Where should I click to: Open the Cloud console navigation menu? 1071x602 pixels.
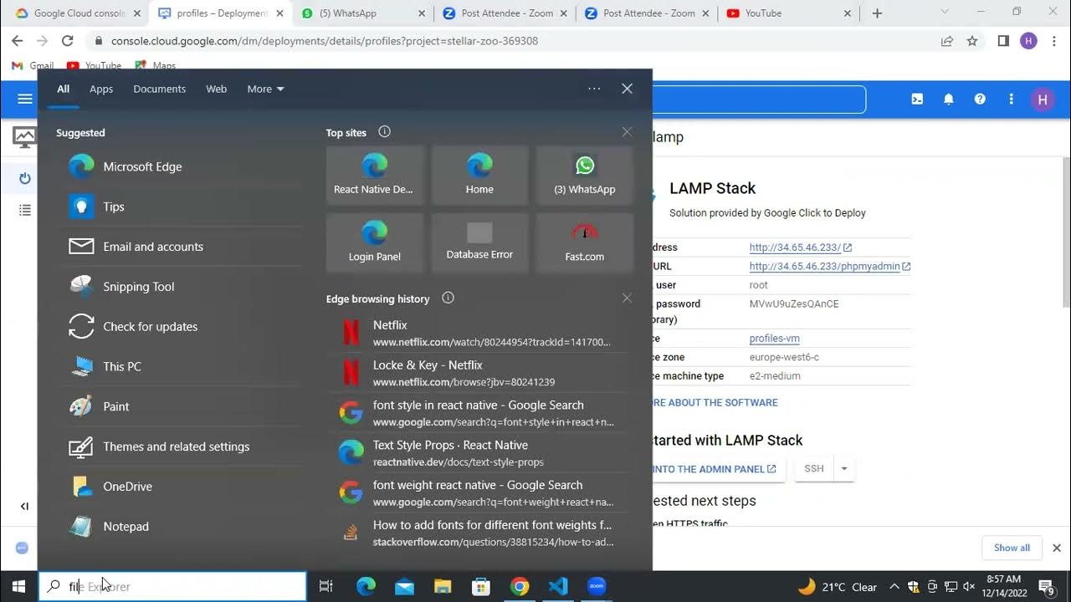(25, 99)
